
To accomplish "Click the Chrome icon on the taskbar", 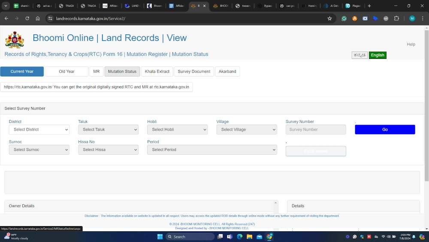I will click(x=269, y=236).
